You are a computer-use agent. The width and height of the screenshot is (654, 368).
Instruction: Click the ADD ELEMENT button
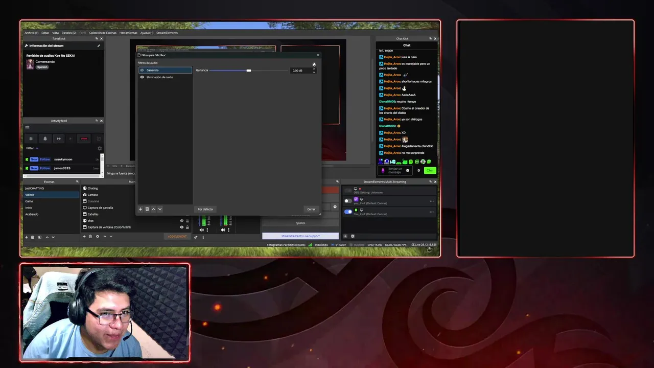point(177,237)
